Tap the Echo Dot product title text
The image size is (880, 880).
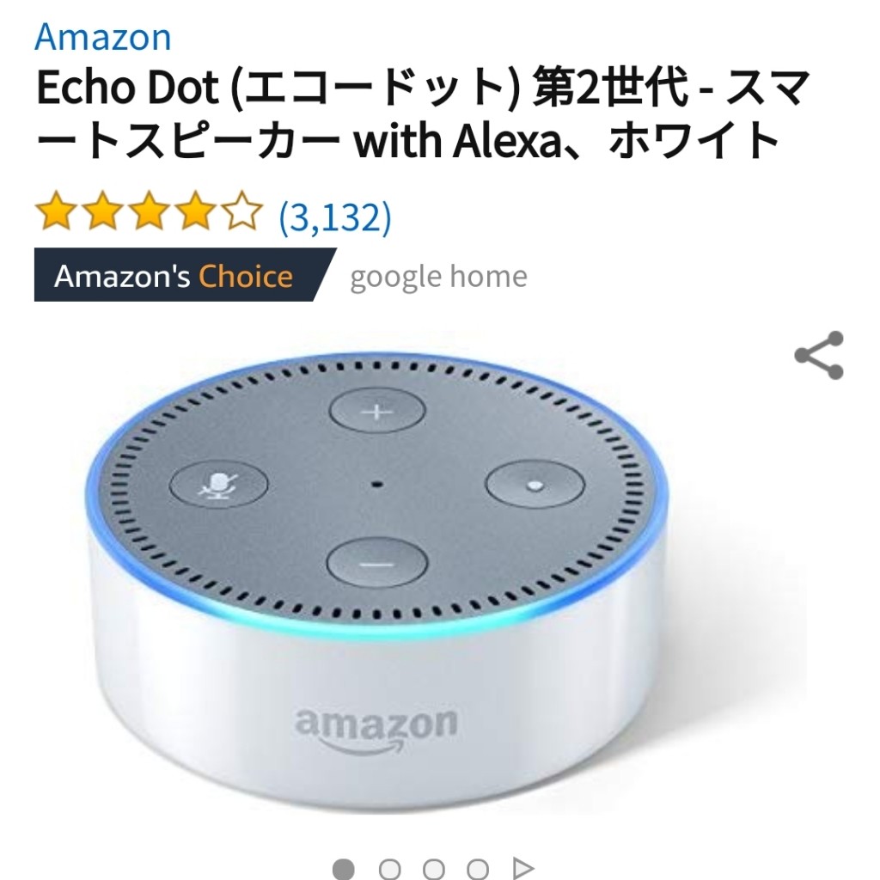[424, 114]
